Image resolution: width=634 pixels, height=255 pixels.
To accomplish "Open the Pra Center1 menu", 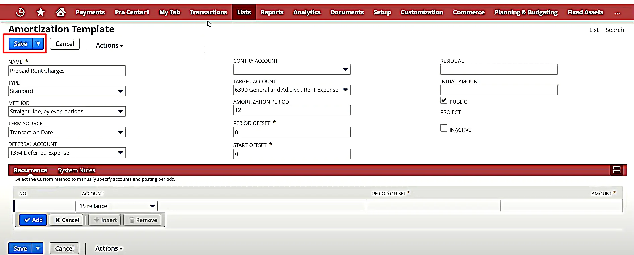I will (x=132, y=12).
